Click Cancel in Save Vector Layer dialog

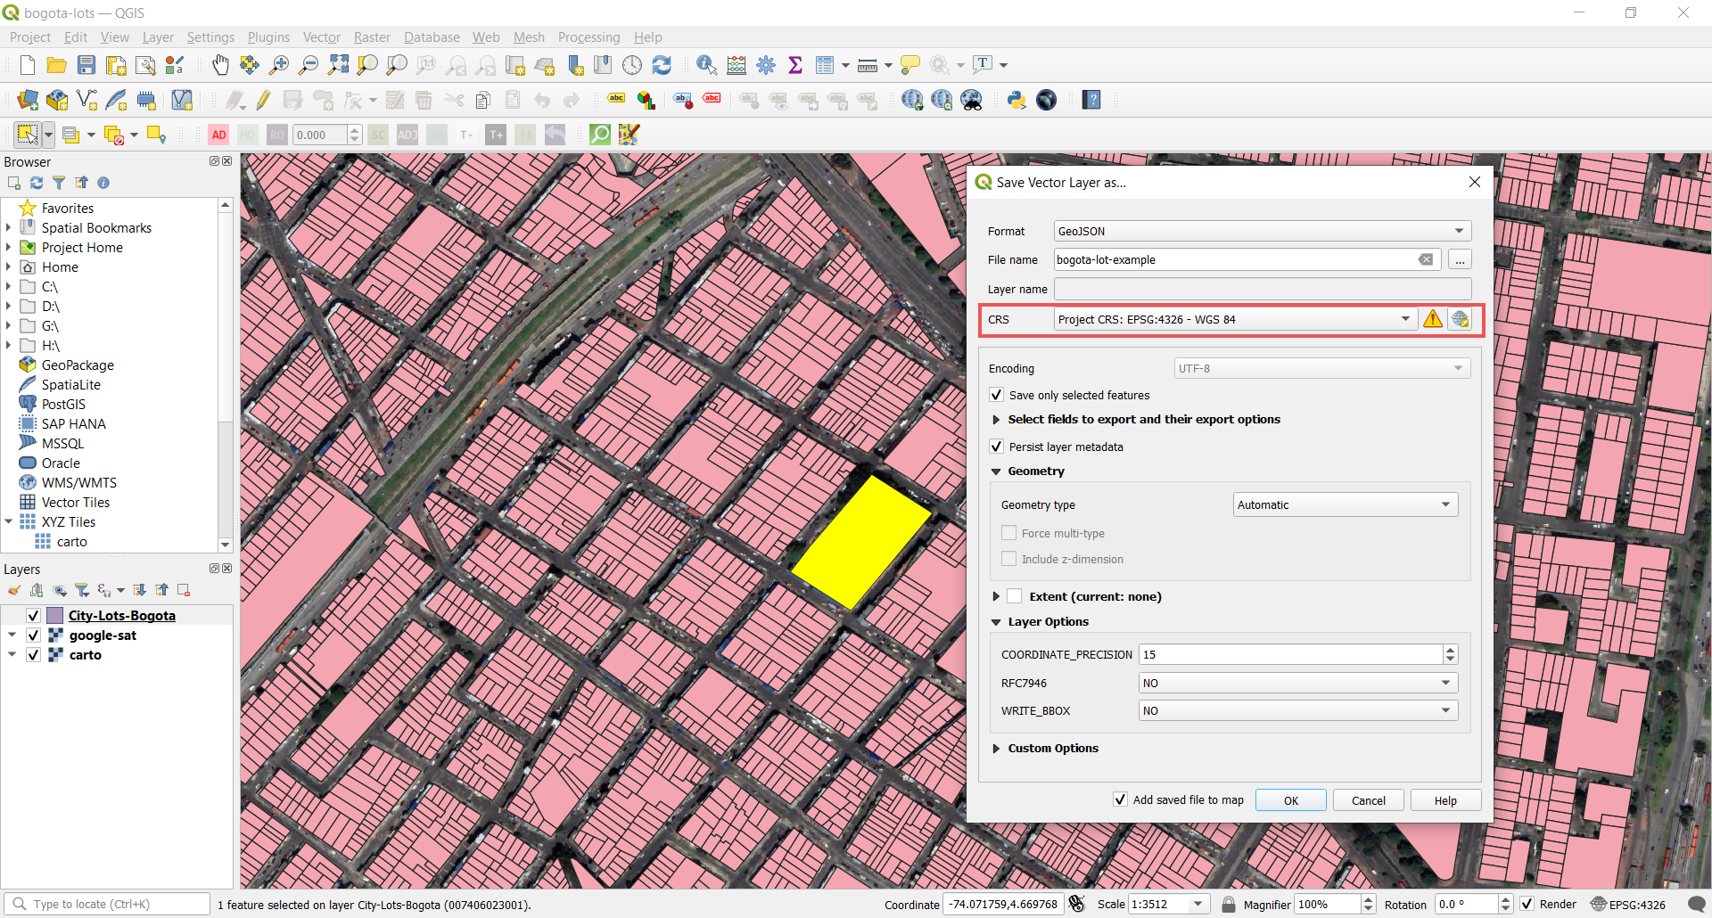pos(1368,800)
